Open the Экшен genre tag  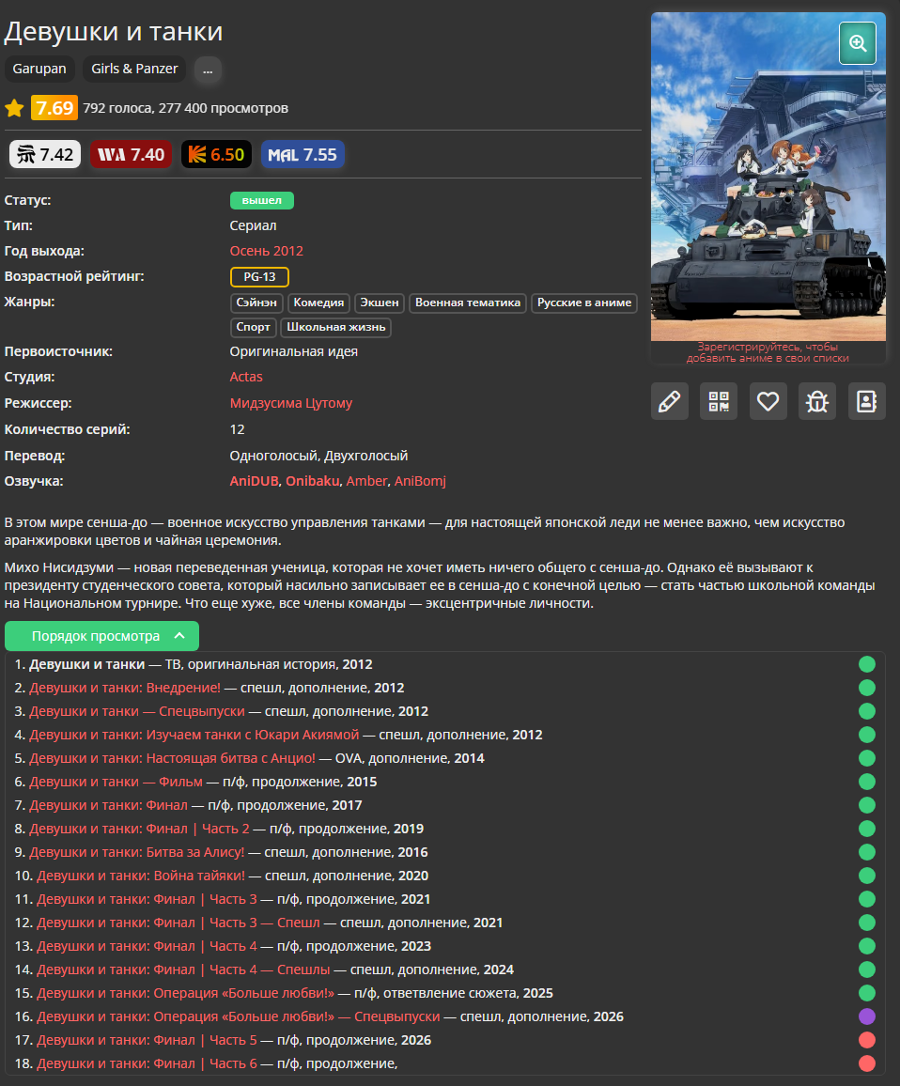point(380,303)
